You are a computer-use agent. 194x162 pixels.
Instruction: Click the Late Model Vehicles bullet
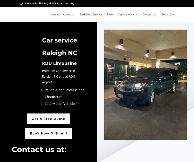coord(61,104)
